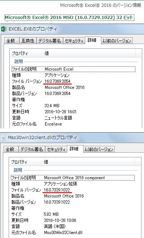Select ファイルの説明 row showing Office 2016 component
144x238 pixels.
pos(73,178)
